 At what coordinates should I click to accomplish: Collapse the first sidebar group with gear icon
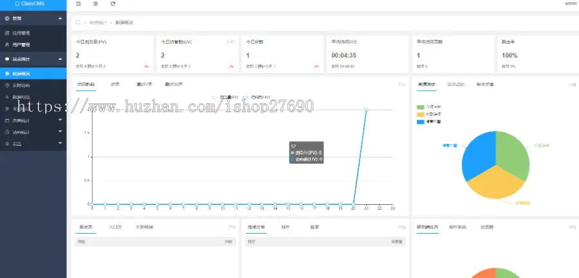point(33,19)
